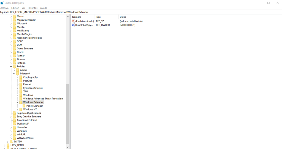The height and width of the screenshot is (149, 282).
Task: Expand the SYSTEM key
Action: (8, 142)
